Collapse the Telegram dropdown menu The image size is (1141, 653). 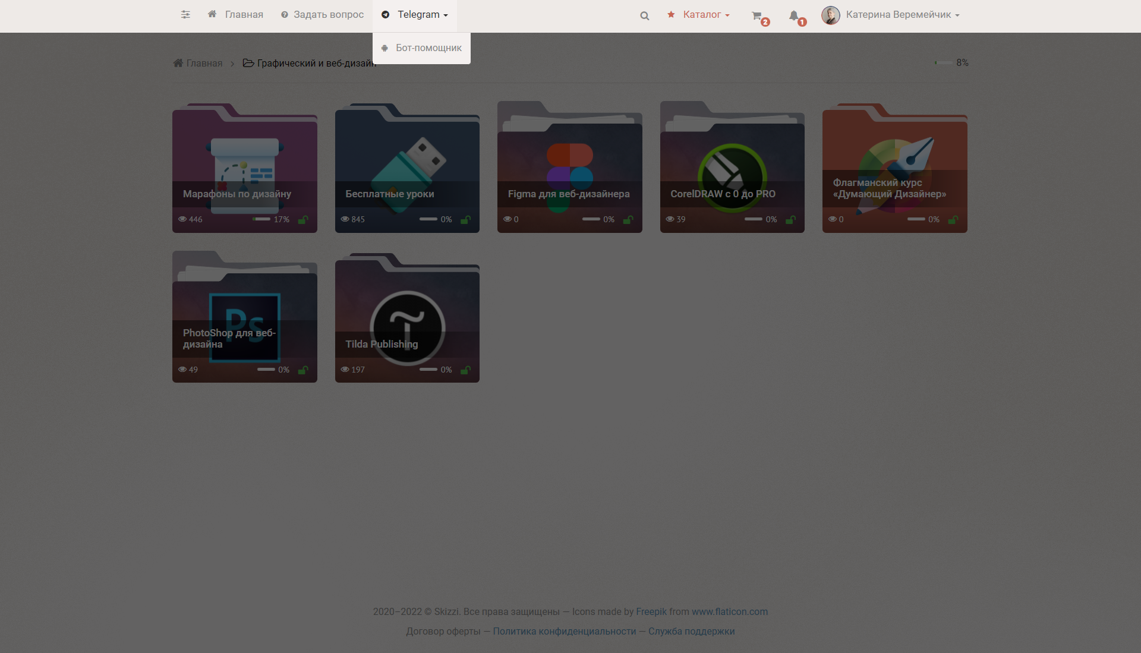(x=415, y=15)
